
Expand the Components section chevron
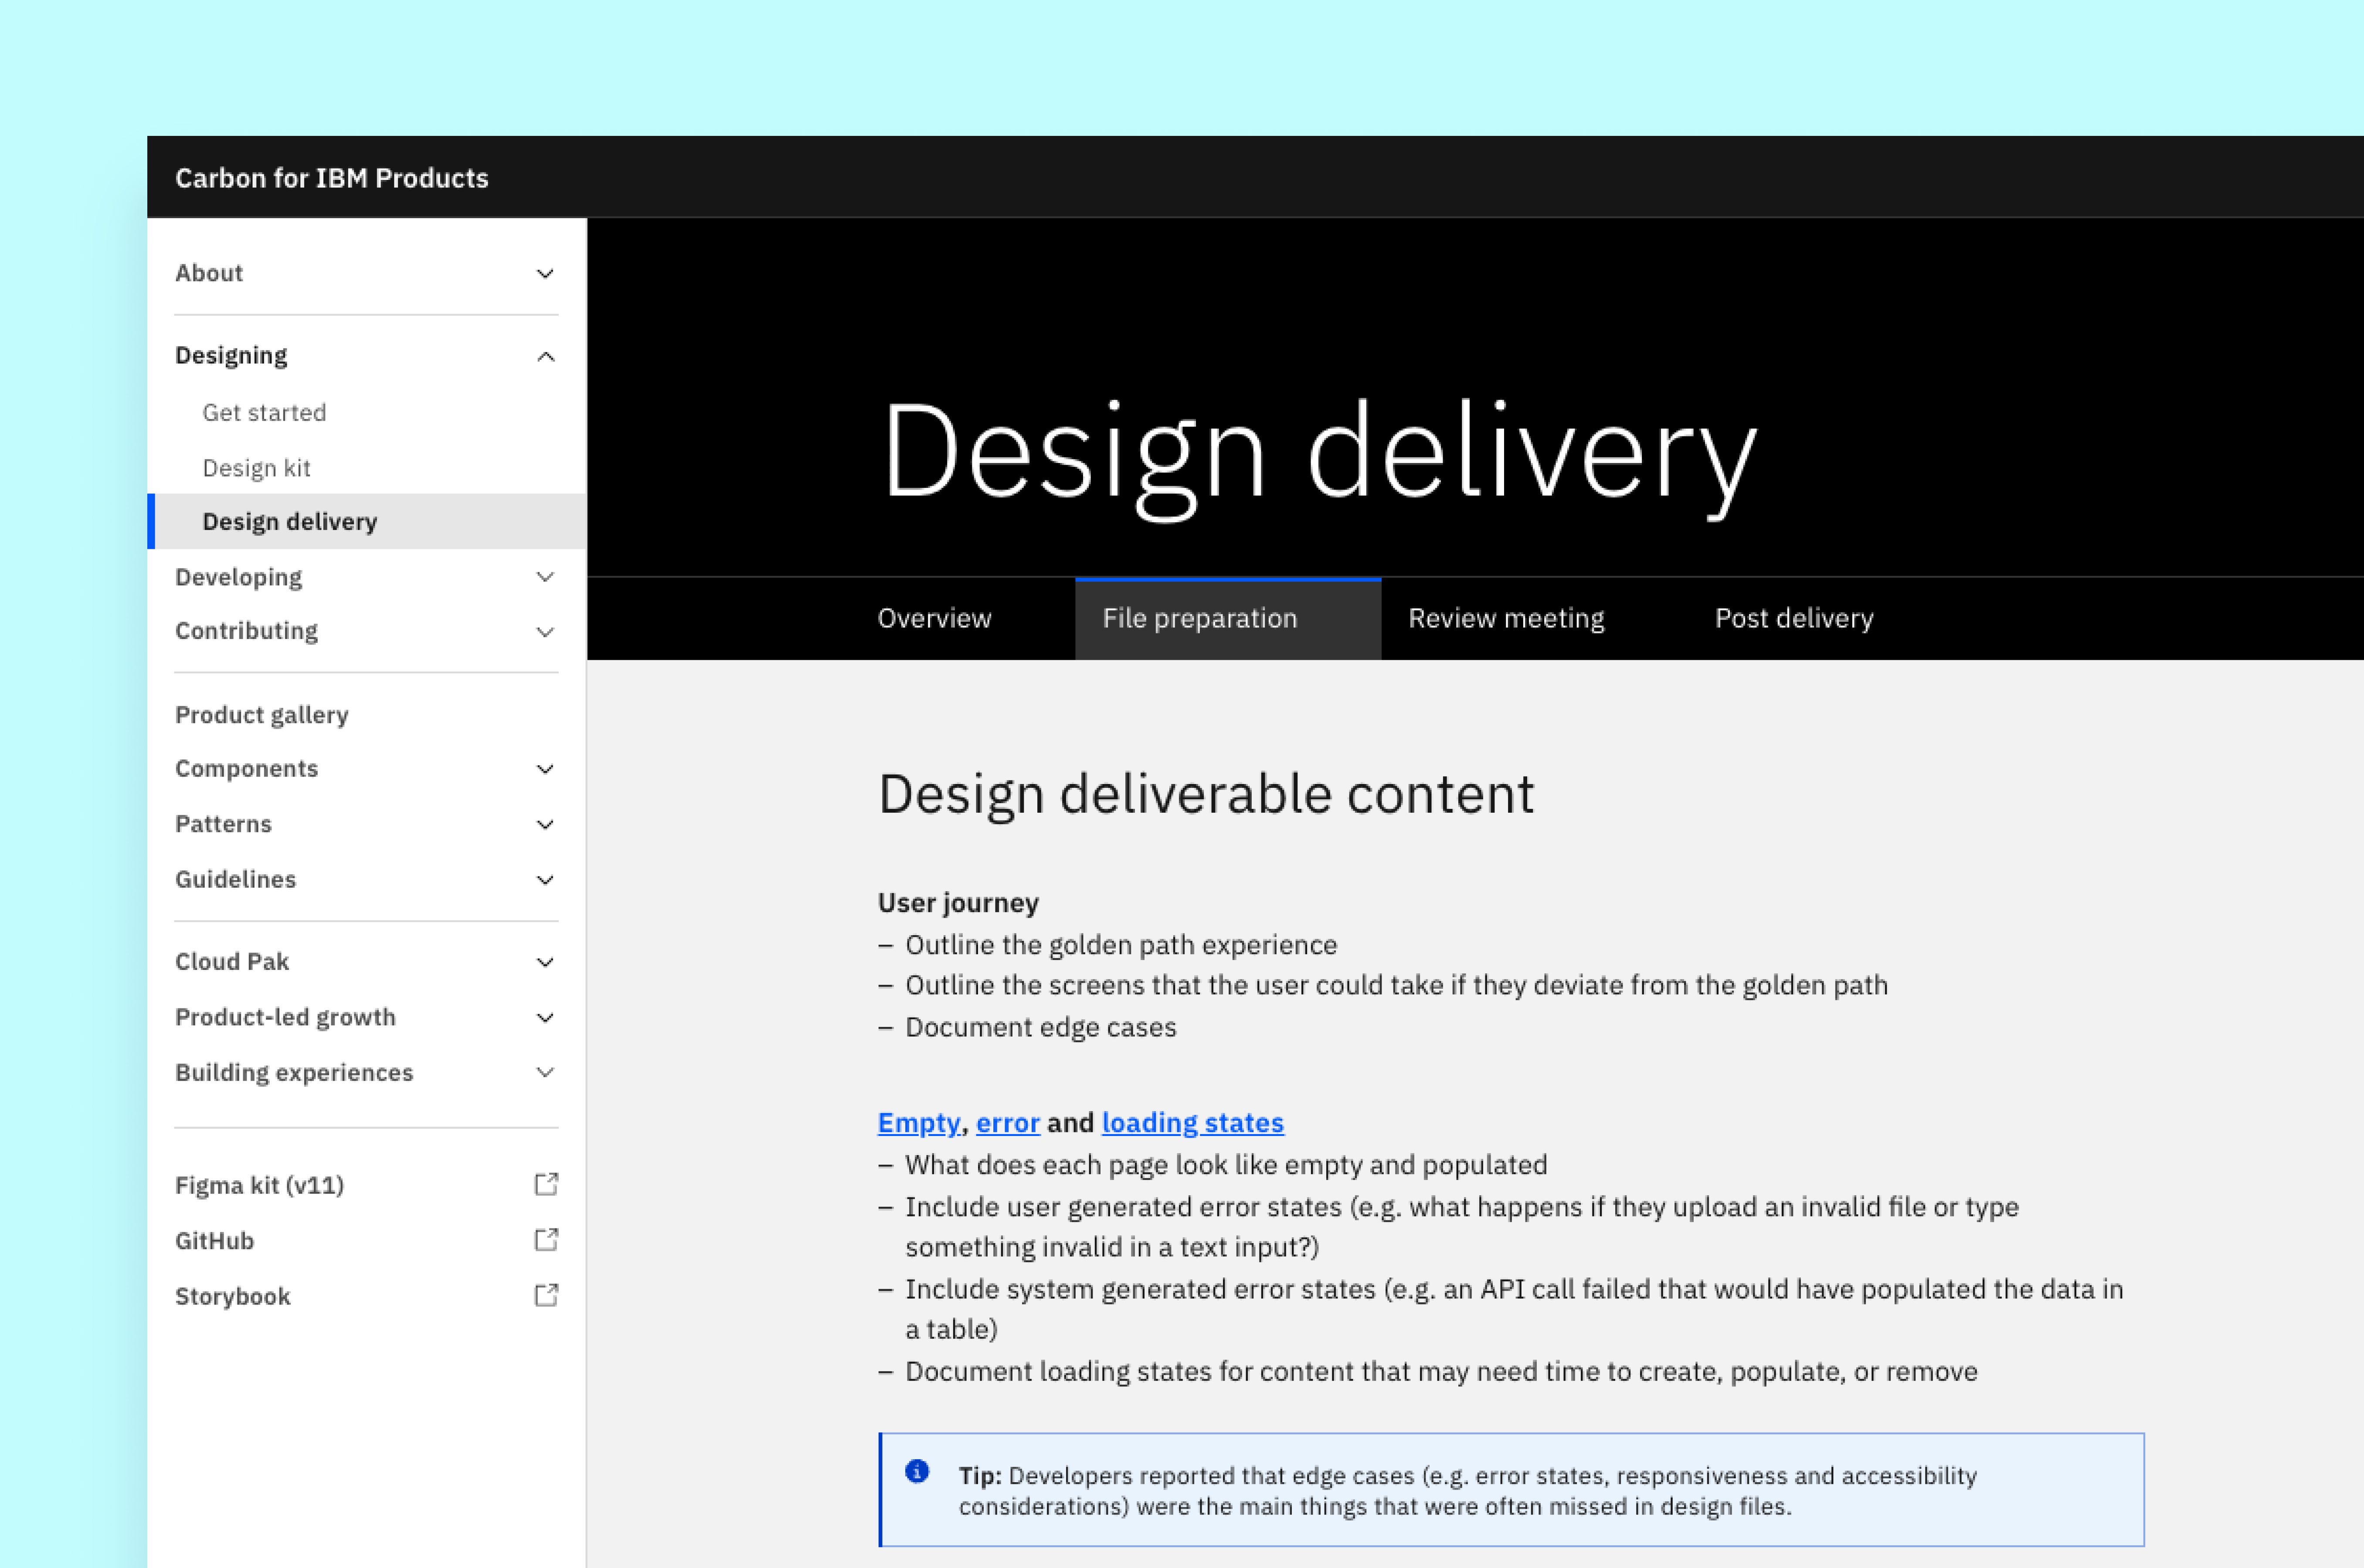545,769
